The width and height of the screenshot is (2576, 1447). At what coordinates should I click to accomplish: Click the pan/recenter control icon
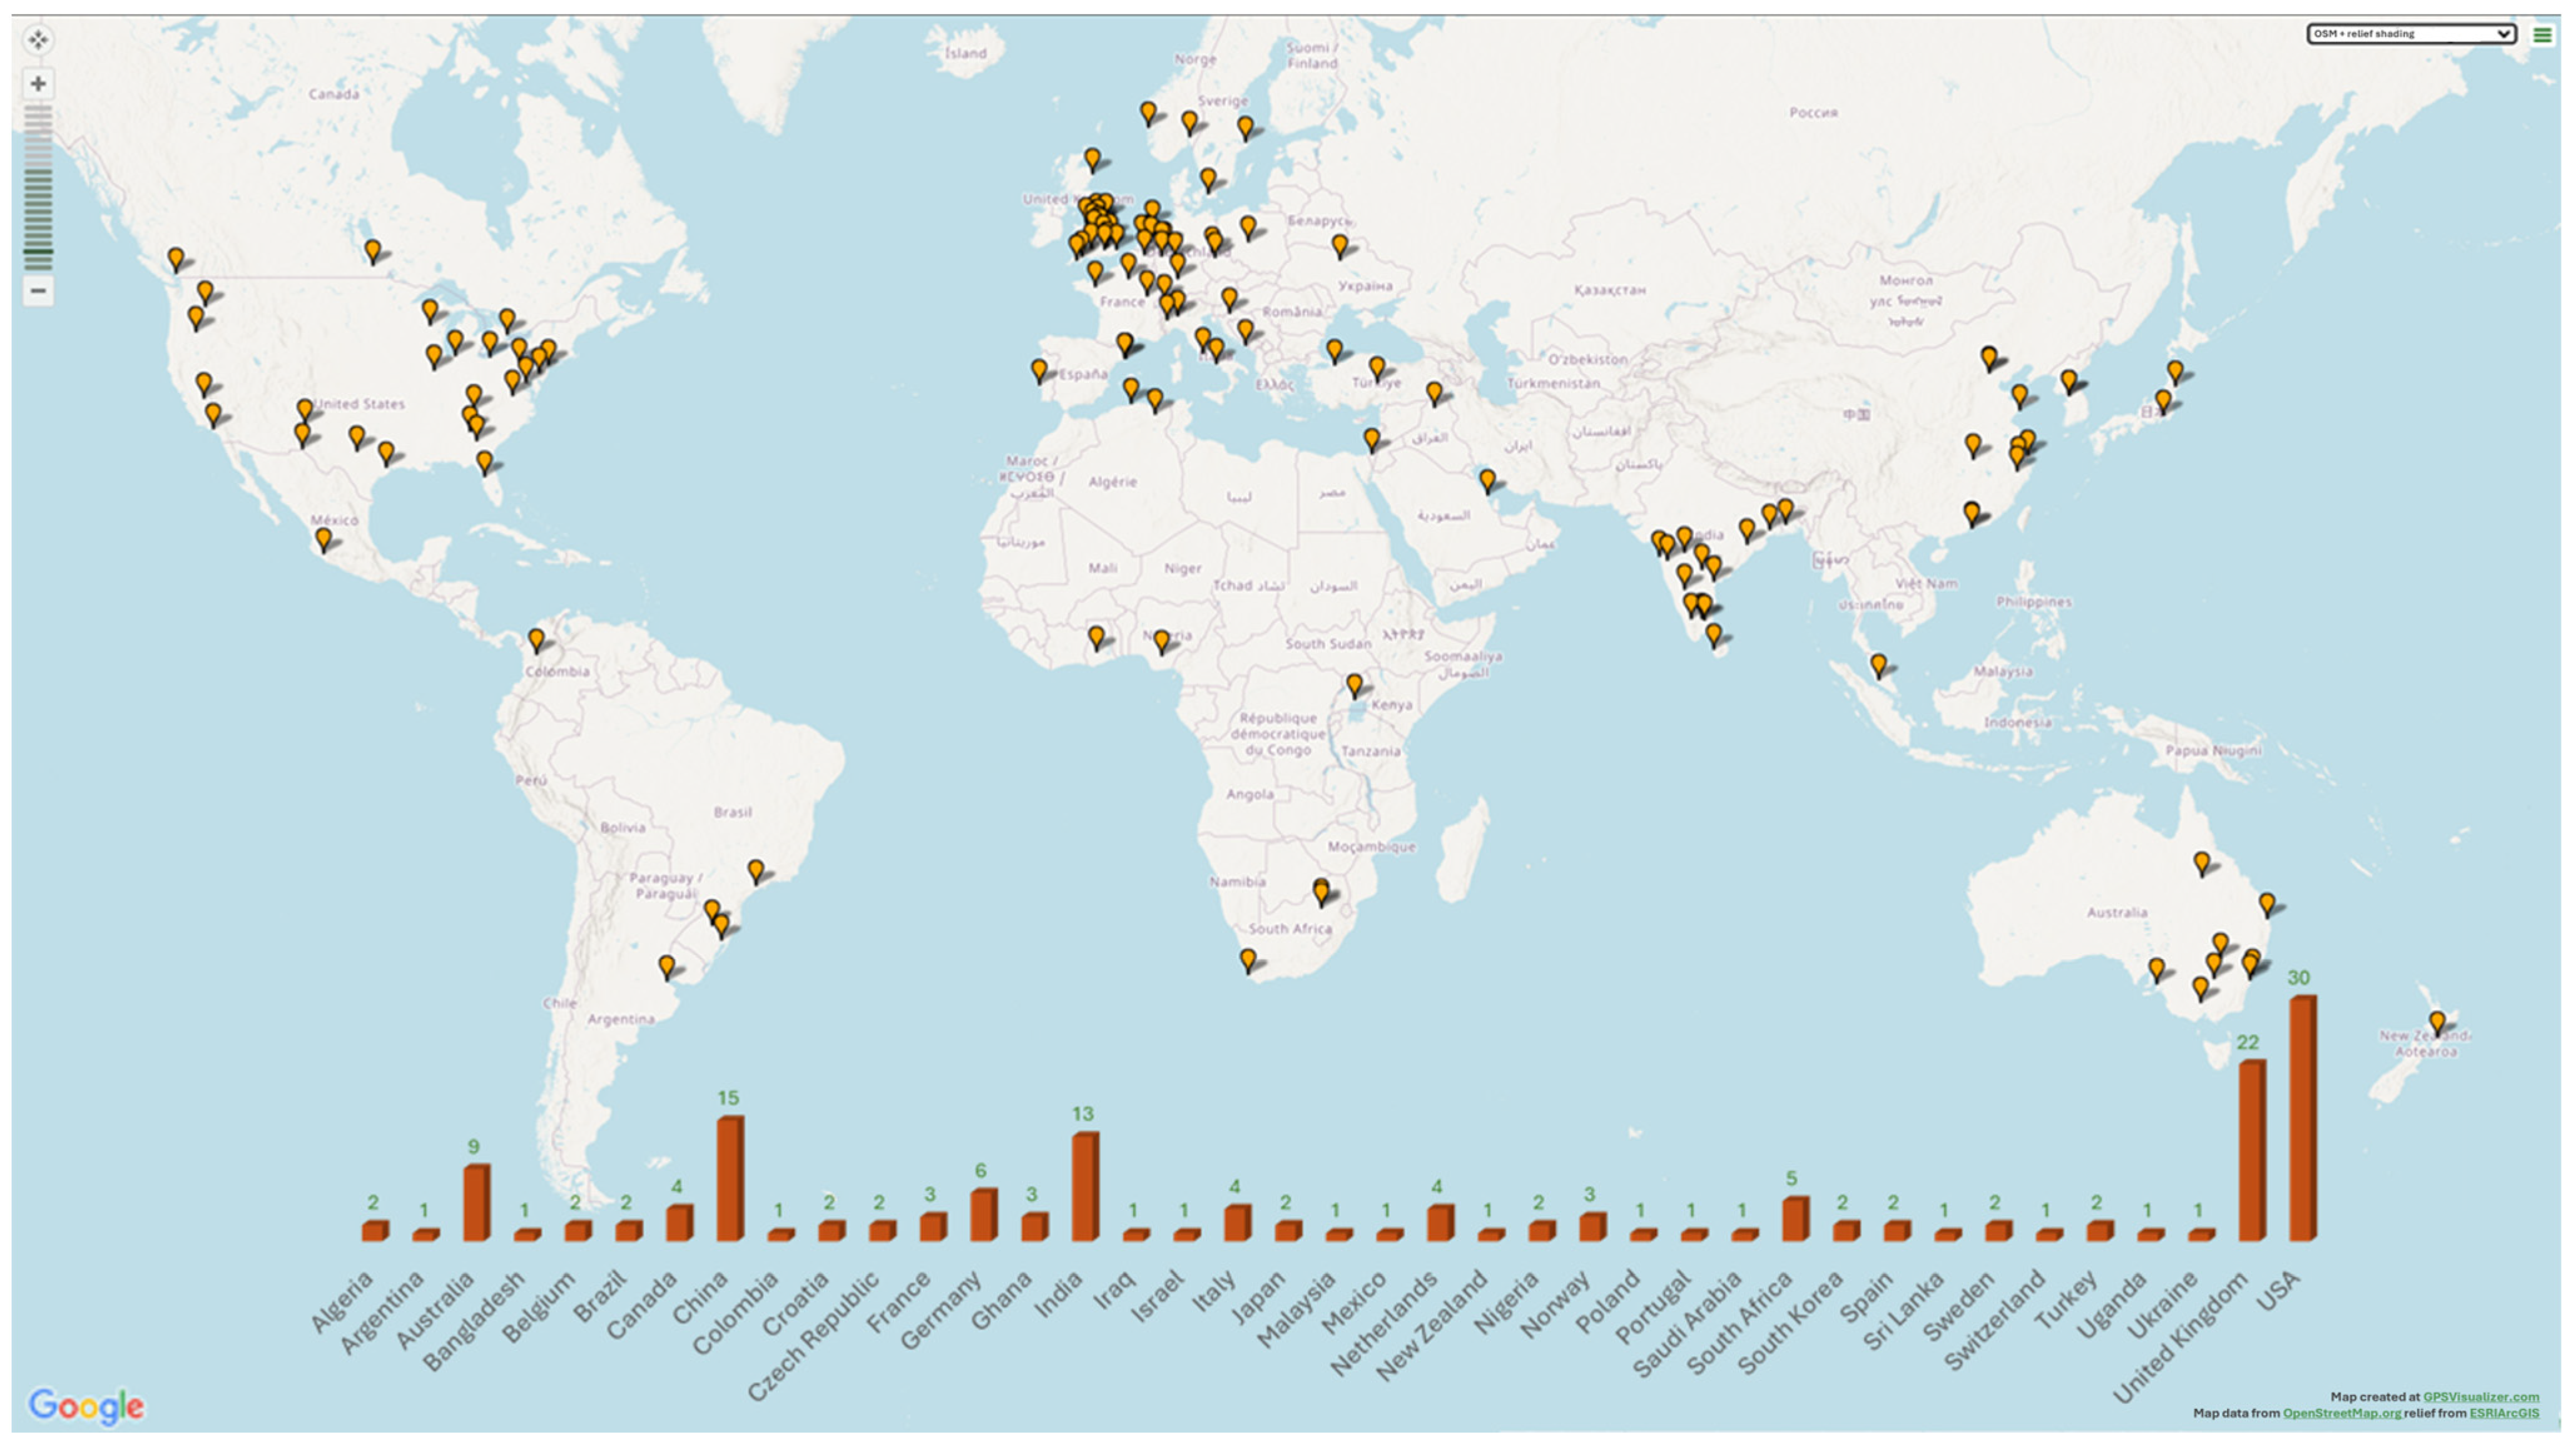pyautogui.click(x=38, y=40)
